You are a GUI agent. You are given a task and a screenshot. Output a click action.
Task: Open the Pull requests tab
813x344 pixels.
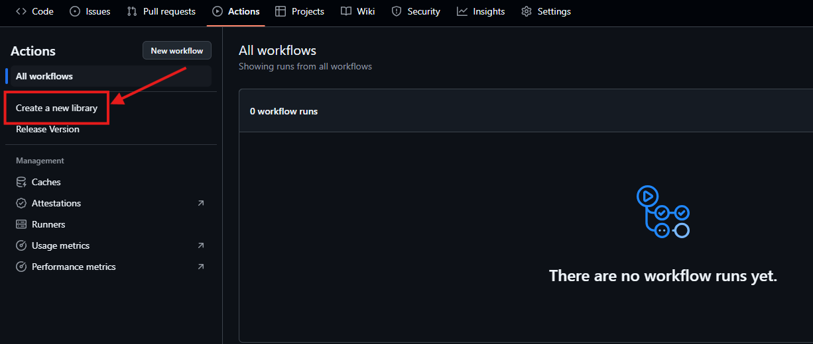161,11
